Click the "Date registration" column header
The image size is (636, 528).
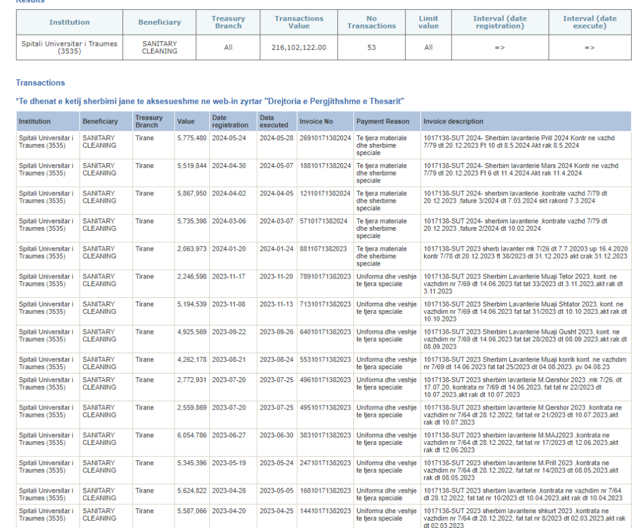tap(230, 122)
